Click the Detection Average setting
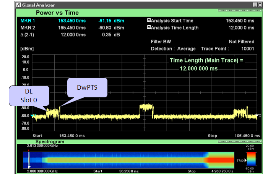The height and width of the screenshot is (174, 263). pos(173,49)
